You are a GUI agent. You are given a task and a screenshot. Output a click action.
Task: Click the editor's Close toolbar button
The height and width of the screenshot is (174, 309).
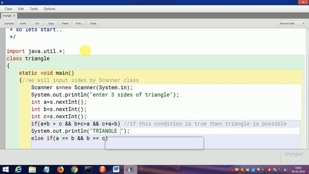93,23
